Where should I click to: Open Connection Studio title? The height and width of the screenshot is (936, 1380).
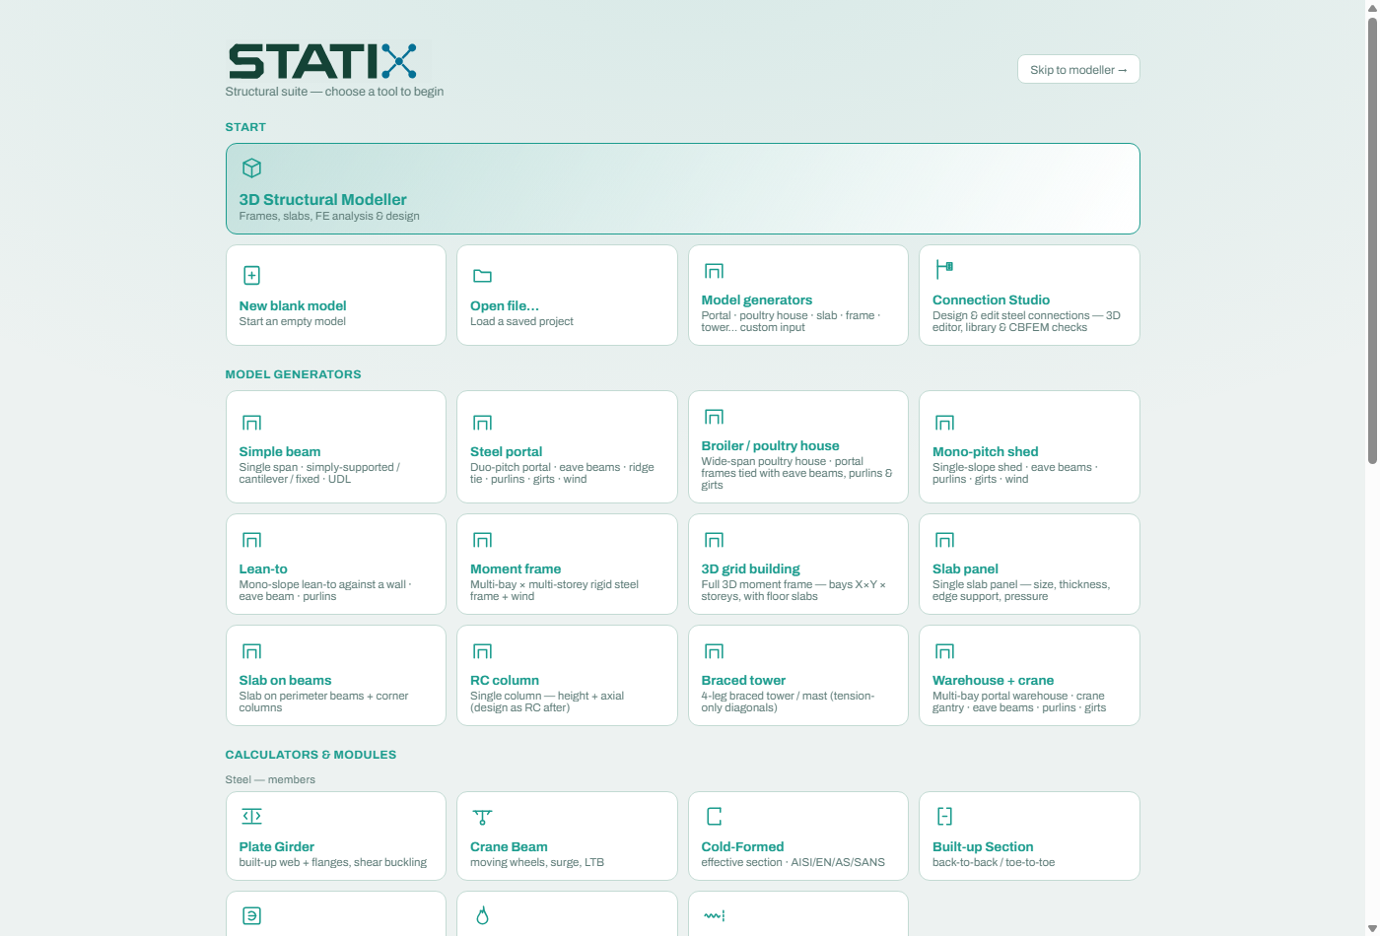click(x=991, y=300)
